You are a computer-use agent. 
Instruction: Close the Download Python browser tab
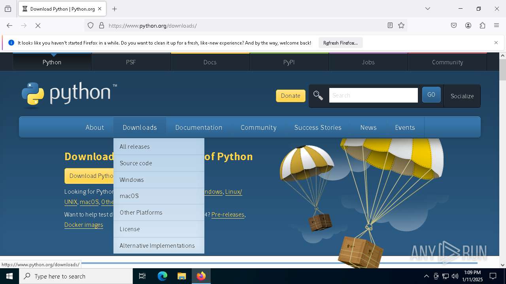coord(100,9)
